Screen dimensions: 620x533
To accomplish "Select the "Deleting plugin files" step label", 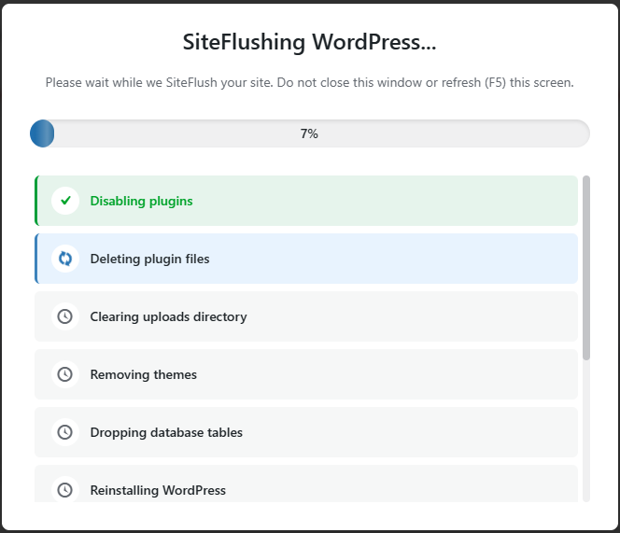I will (149, 259).
